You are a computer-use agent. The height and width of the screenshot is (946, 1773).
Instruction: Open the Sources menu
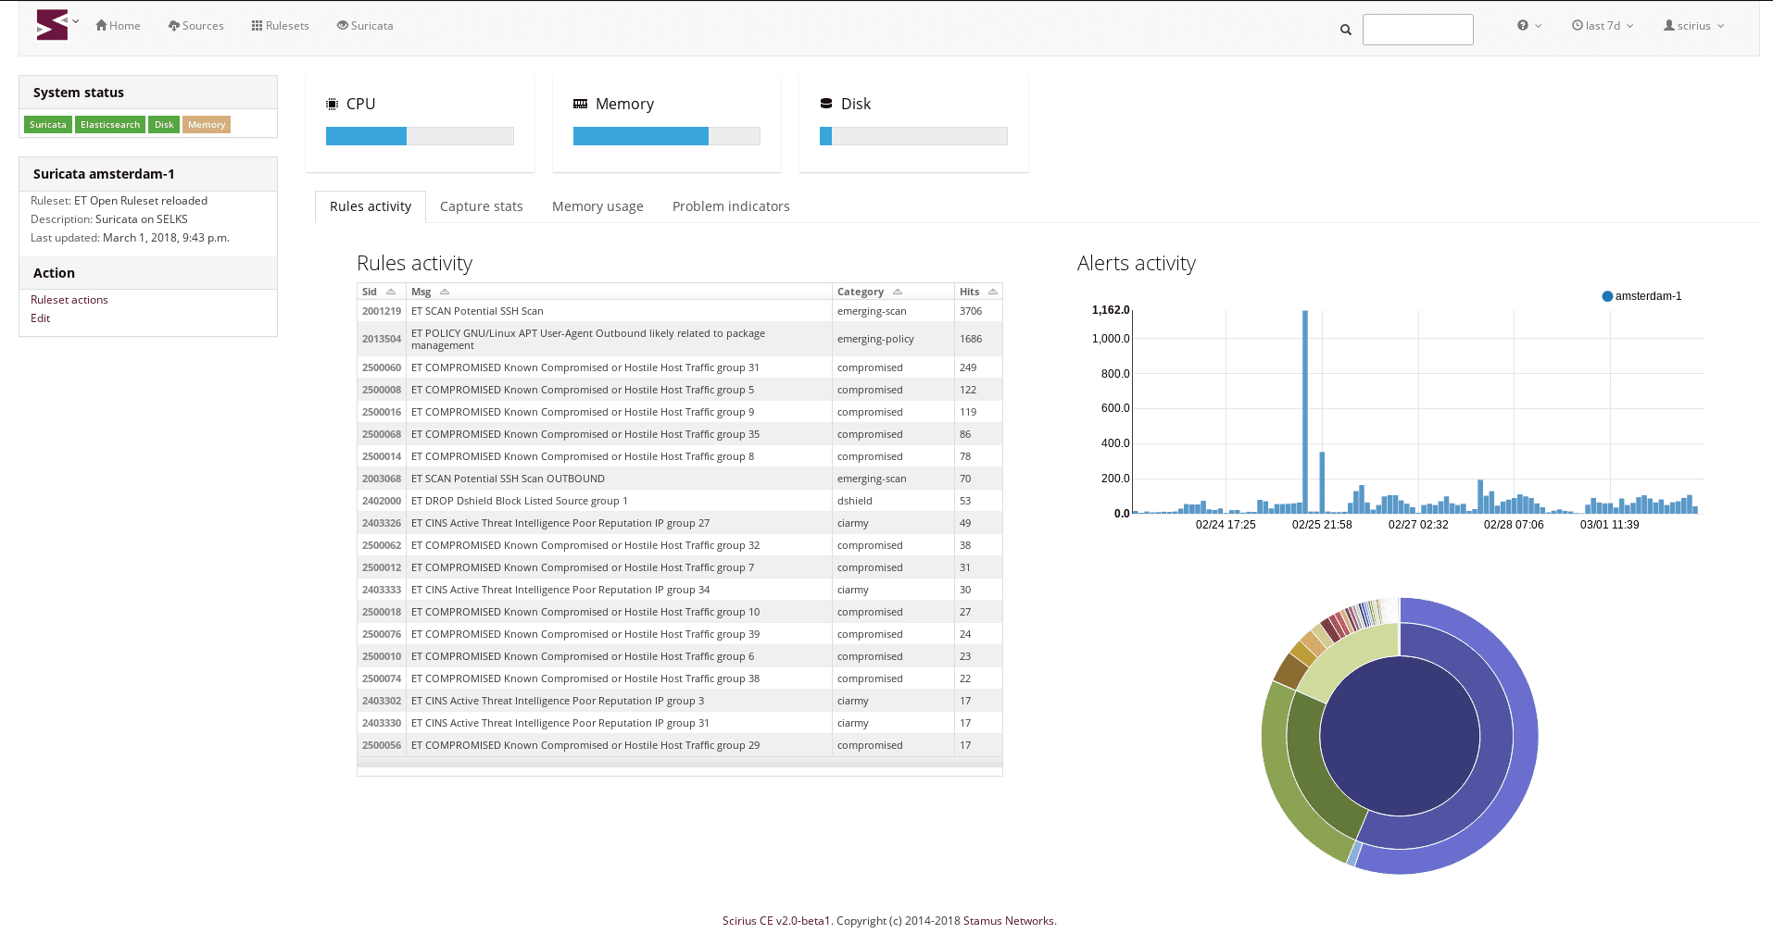196,26
